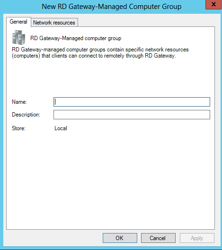Close the dialog with the red X
222x250 pixels.
213,4
